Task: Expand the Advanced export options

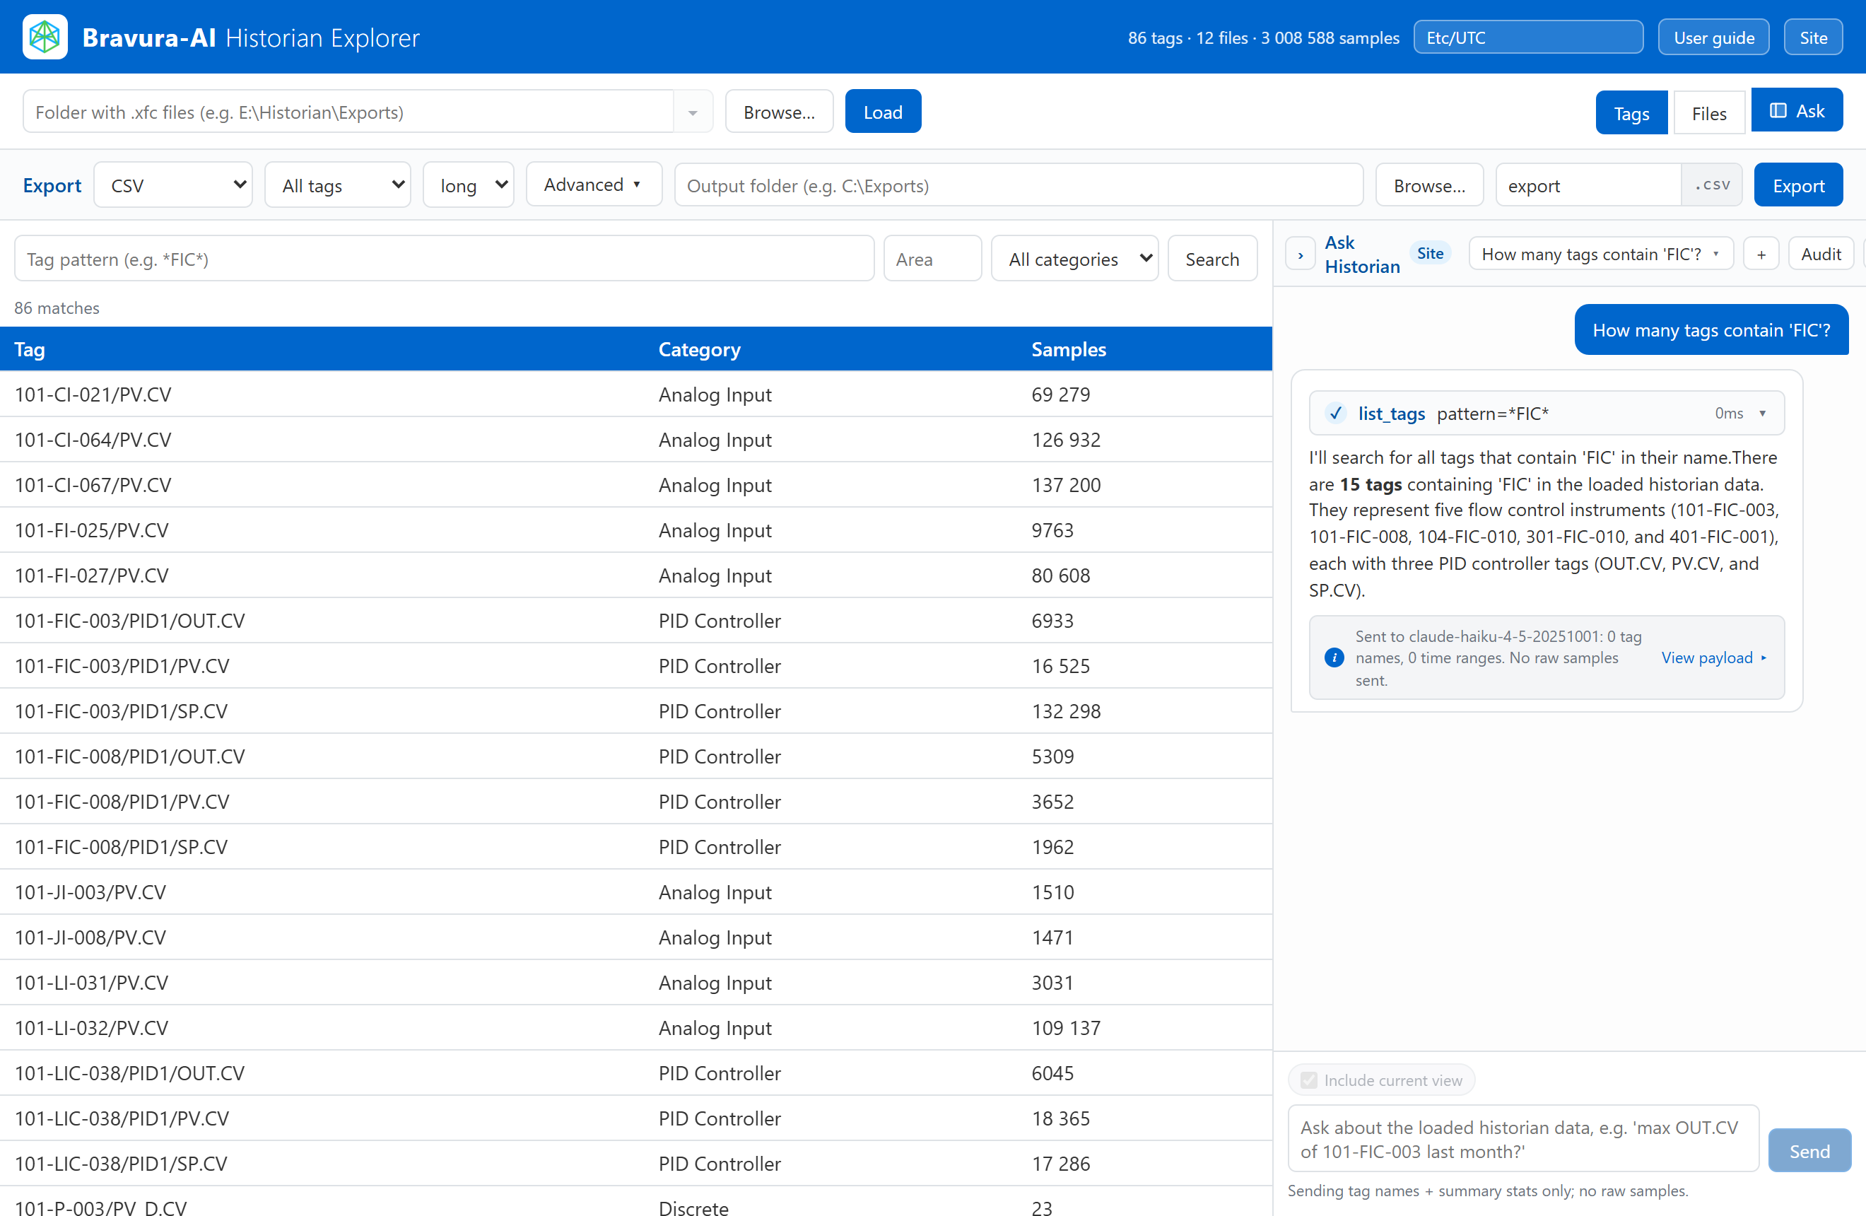Action: (594, 185)
